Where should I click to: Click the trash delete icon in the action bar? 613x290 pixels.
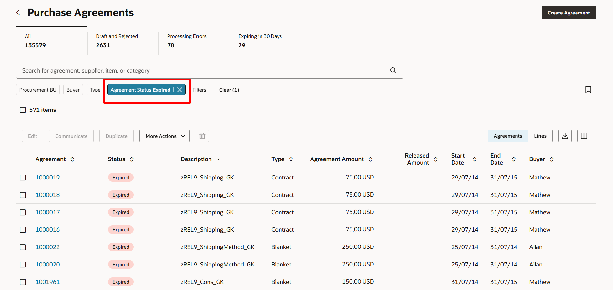click(202, 136)
